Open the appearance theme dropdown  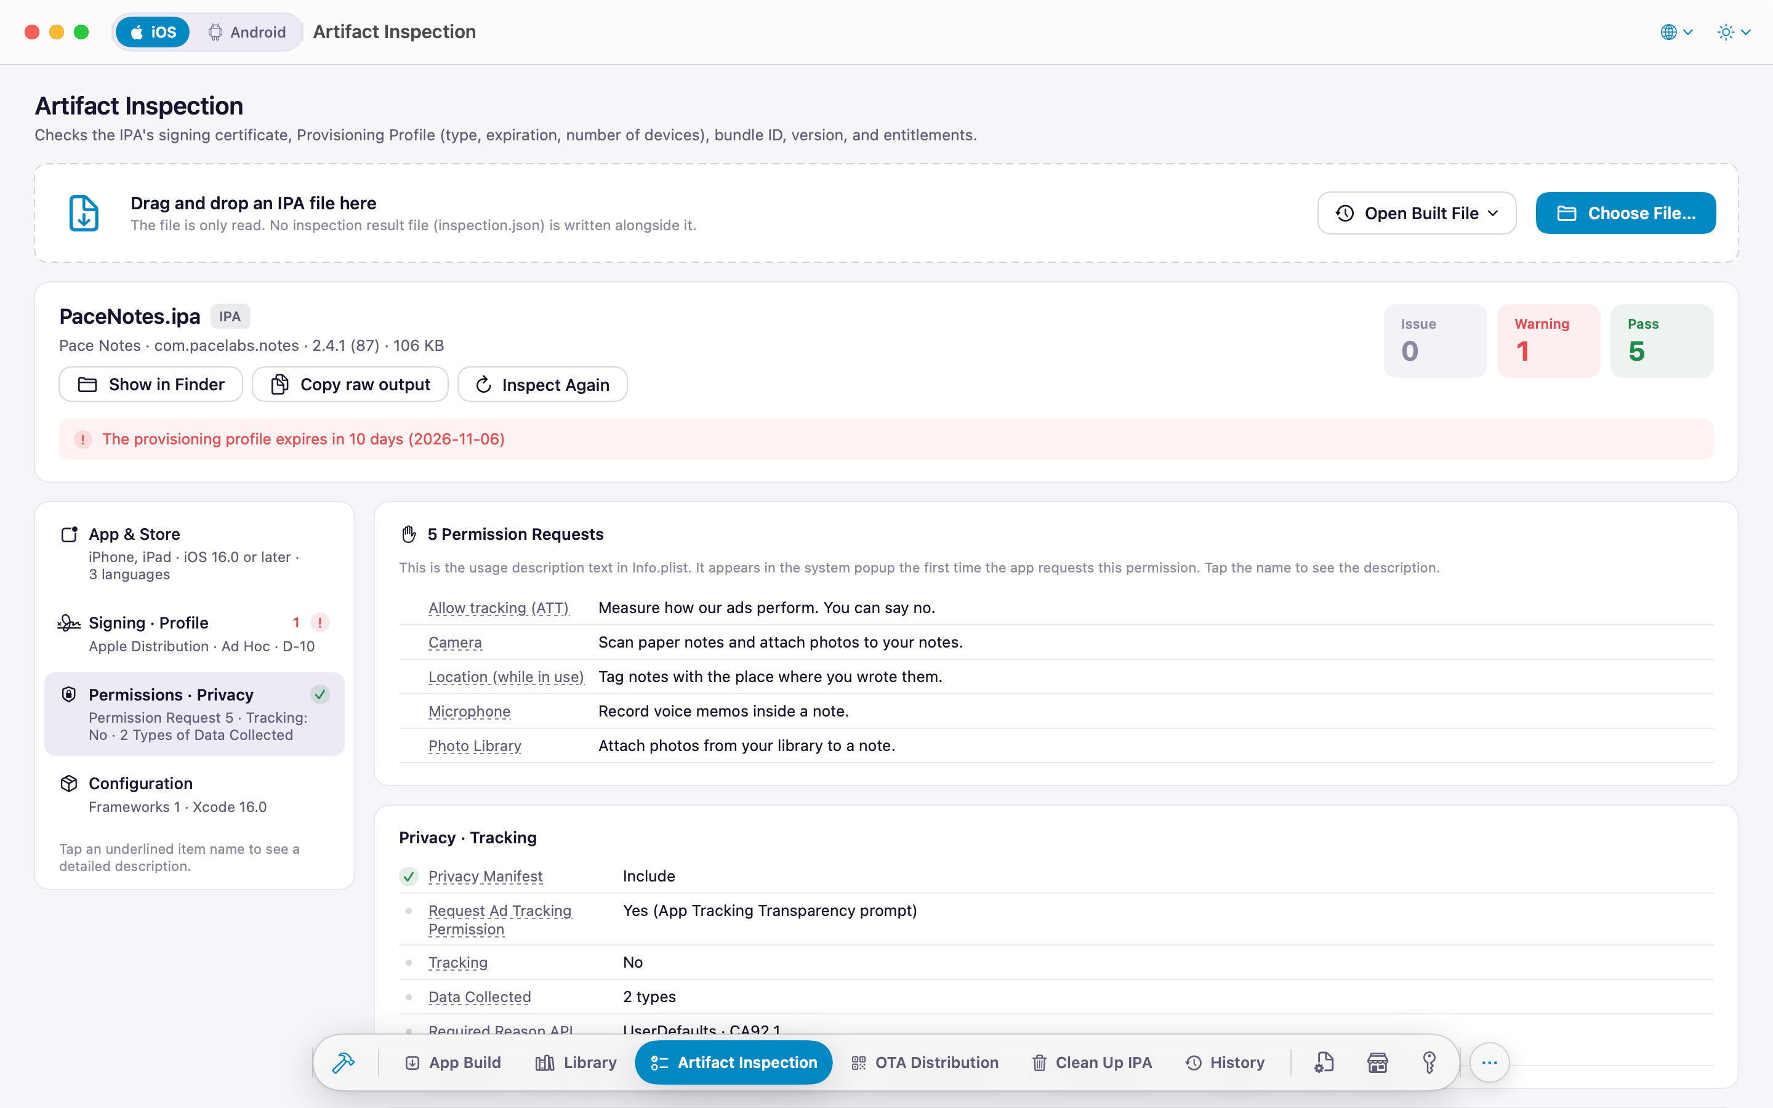(x=1734, y=32)
